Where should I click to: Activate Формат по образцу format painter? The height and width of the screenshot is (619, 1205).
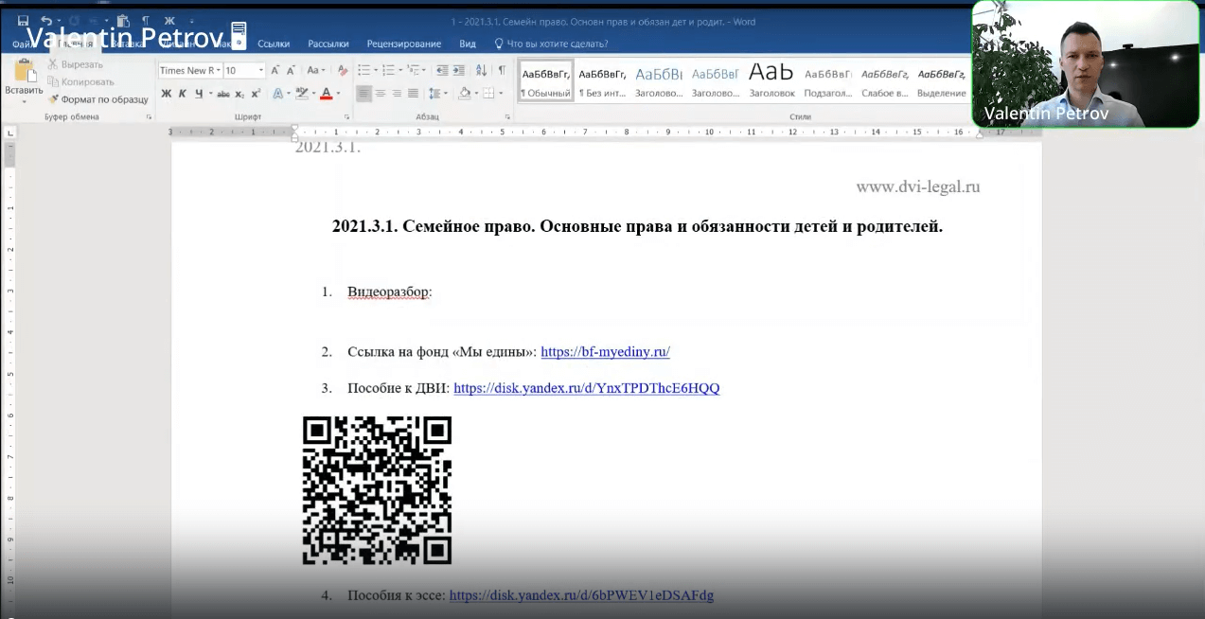click(98, 98)
